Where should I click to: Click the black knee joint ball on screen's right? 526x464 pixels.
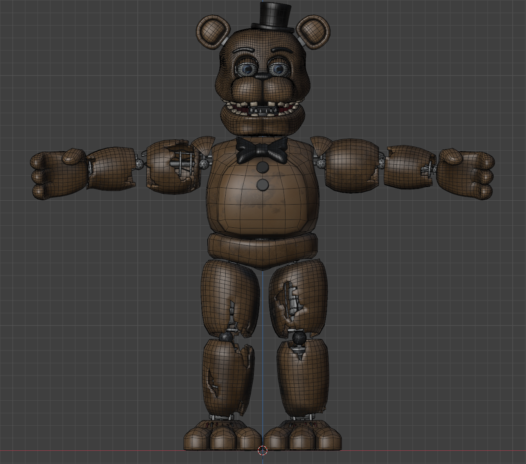click(299, 338)
